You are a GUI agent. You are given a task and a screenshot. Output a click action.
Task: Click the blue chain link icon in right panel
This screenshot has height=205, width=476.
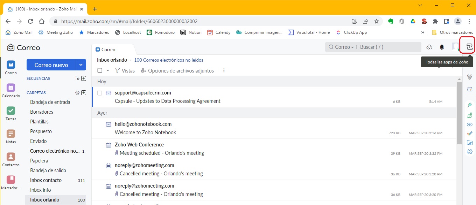click(x=470, y=124)
